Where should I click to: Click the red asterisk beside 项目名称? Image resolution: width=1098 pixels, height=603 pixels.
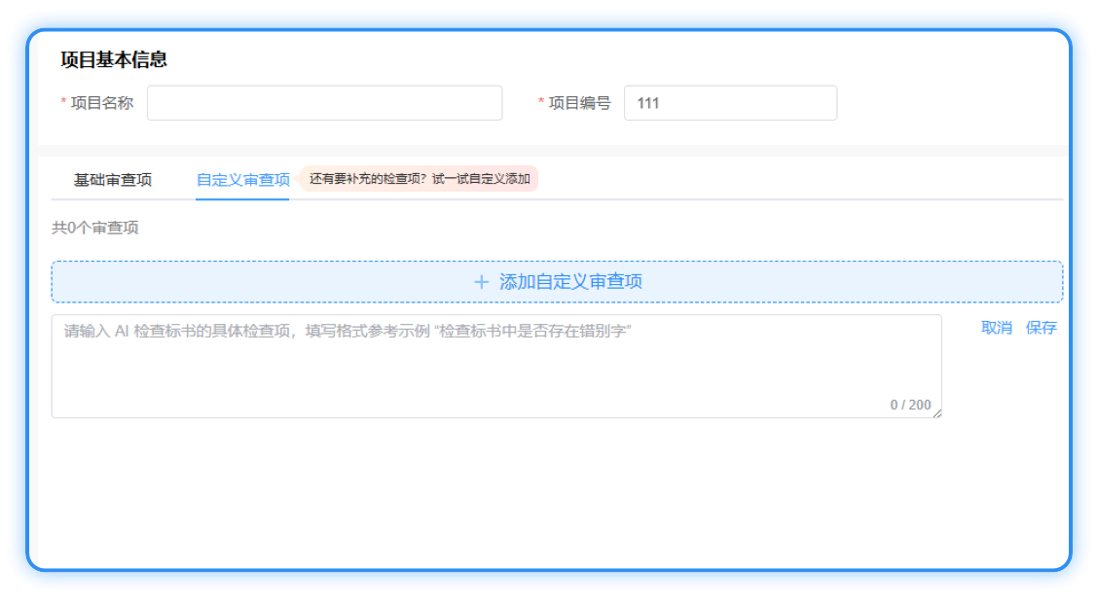pyautogui.click(x=64, y=103)
